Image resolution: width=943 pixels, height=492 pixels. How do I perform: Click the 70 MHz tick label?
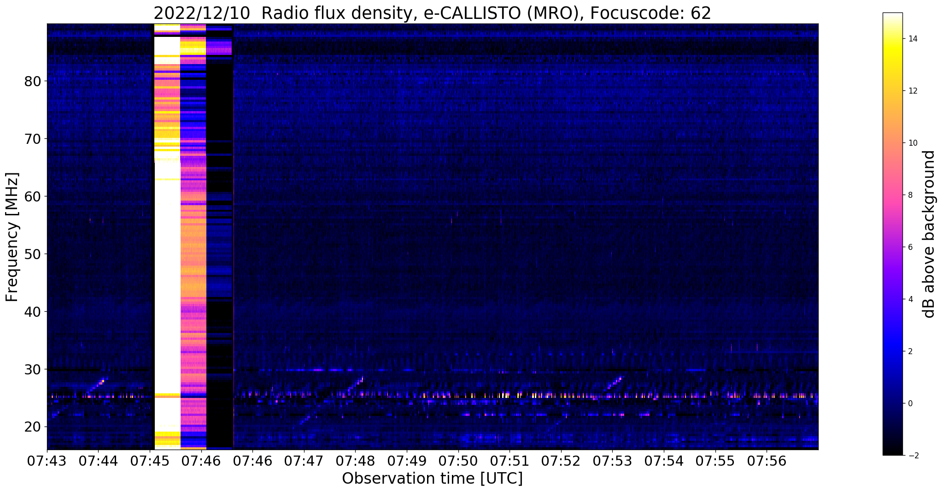tap(33, 139)
